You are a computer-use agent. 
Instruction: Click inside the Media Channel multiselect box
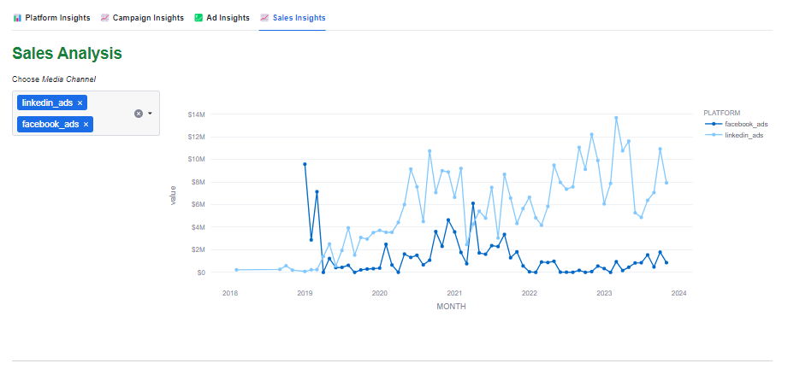111,114
